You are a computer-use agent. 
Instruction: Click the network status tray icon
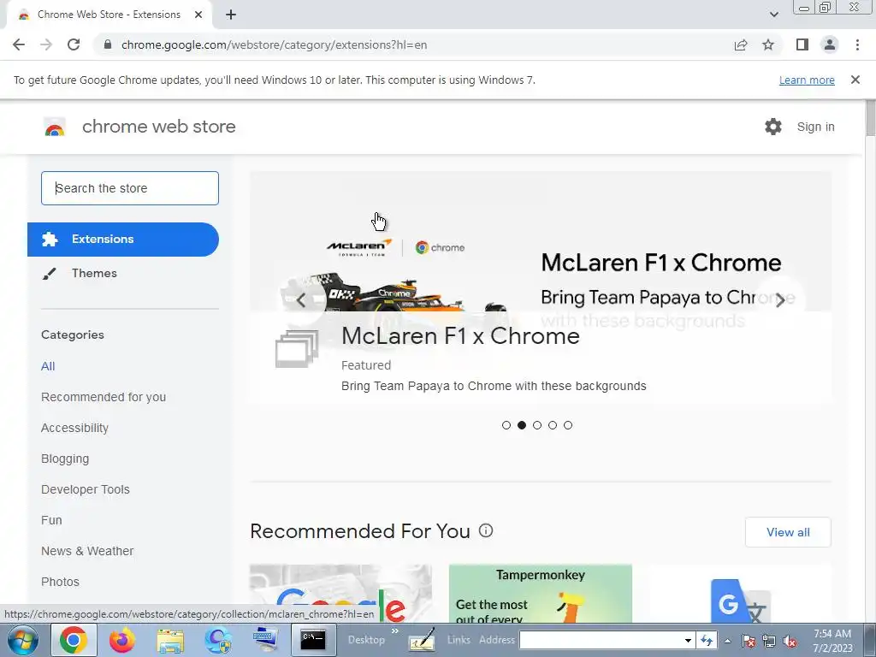tap(769, 641)
